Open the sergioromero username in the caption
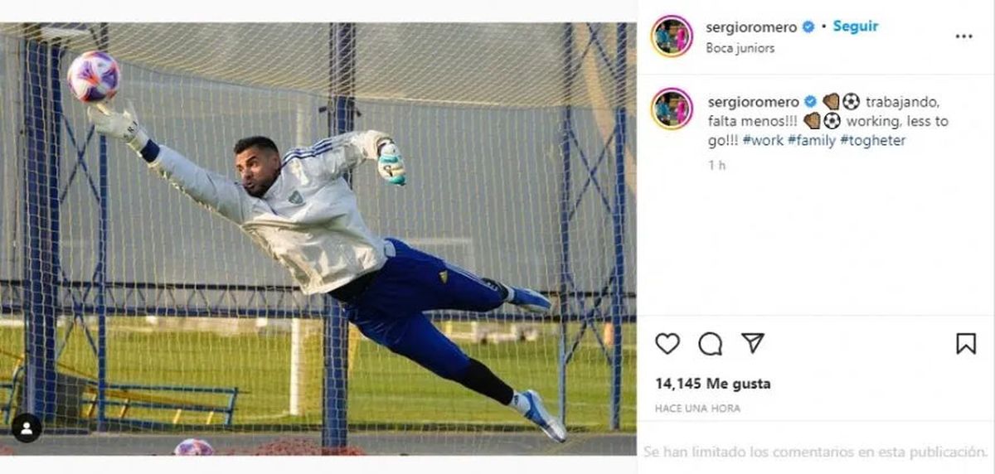 click(x=753, y=101)
